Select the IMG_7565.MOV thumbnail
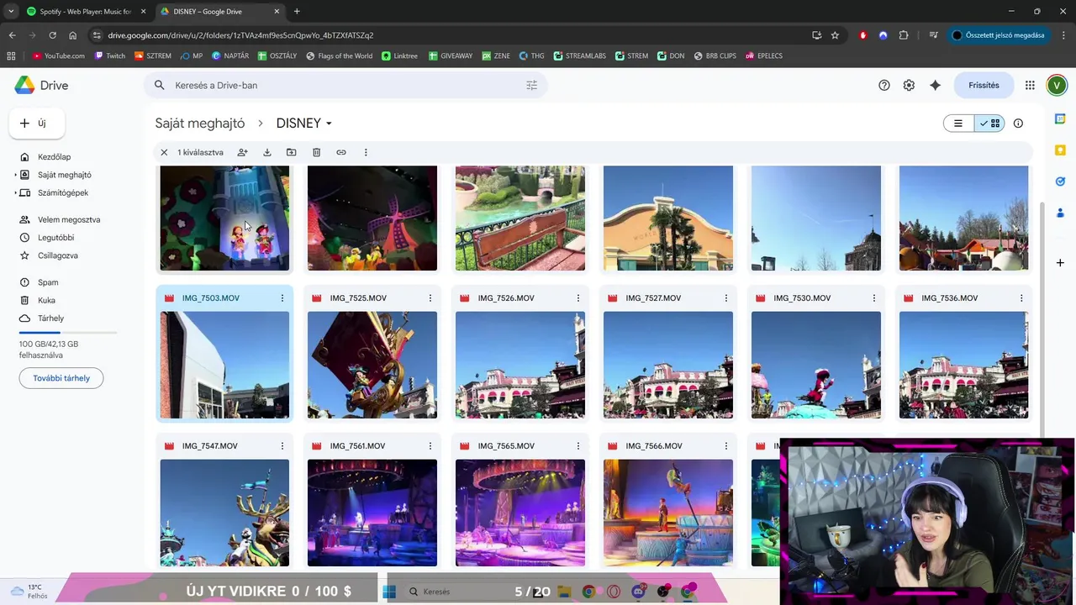The image size is (1076, 605). [520, 513]
